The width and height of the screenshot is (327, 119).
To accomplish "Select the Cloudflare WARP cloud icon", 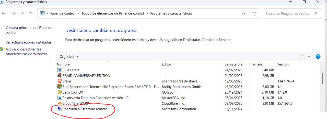I will point(60,104).
